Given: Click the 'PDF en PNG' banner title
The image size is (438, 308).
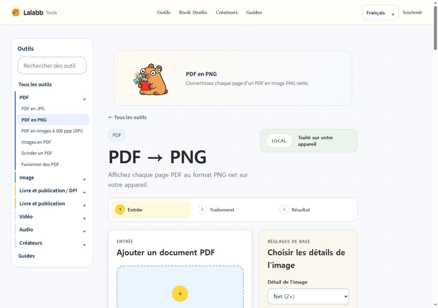Looking at the screenshot, I should click(x=201, y=74).
